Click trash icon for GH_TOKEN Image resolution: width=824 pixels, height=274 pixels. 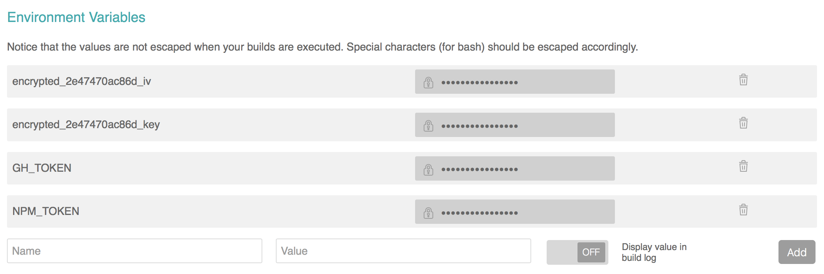(x=743, y=166)
